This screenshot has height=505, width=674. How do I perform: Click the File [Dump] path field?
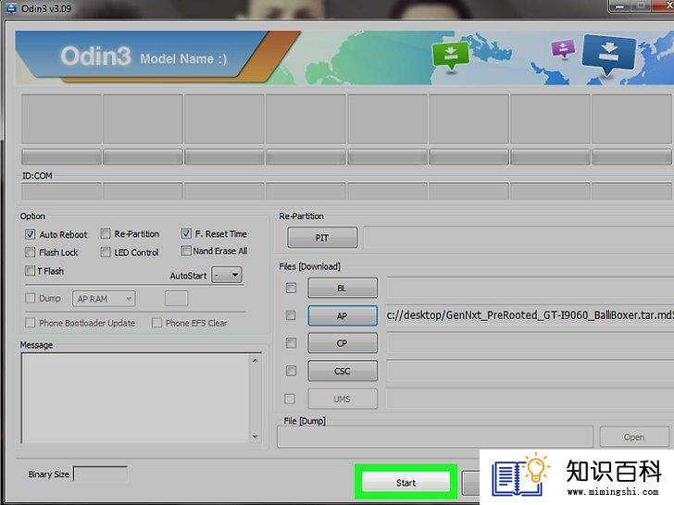tap(435, 437)
